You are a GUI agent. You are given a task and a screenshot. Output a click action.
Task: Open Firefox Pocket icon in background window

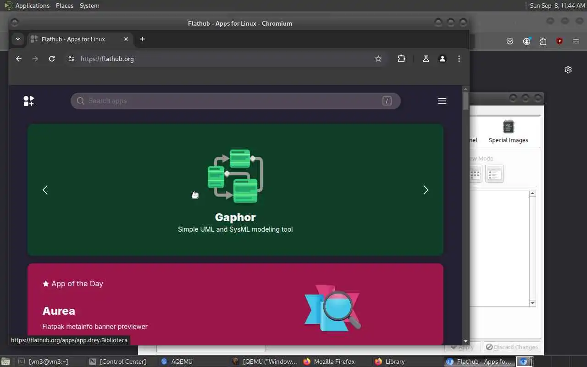coord(510,41)
